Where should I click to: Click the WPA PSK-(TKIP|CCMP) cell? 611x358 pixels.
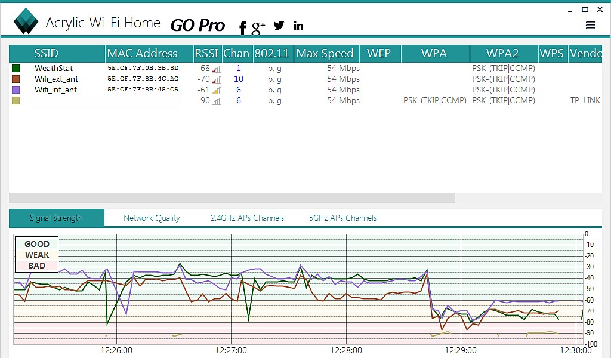pyautogui.click(x=435, y=100)
